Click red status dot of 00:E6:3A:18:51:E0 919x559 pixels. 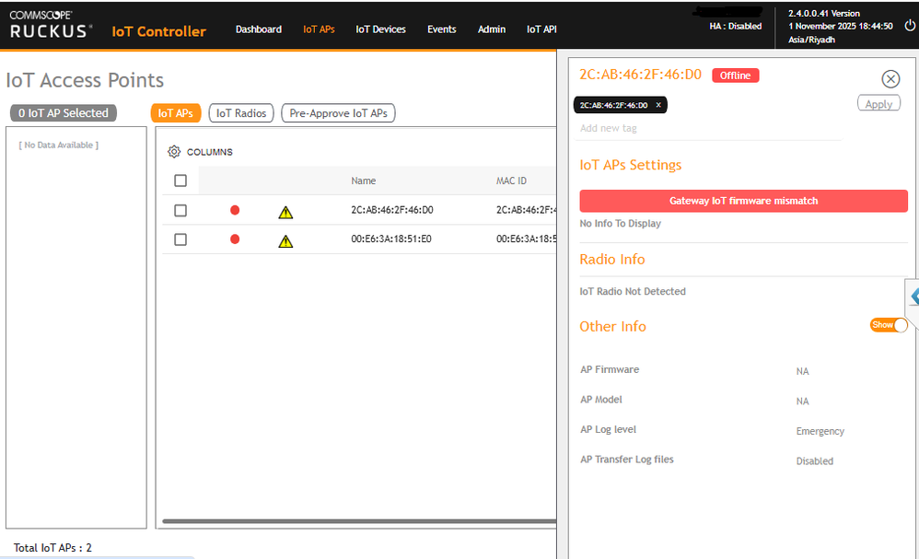[235, 239]
